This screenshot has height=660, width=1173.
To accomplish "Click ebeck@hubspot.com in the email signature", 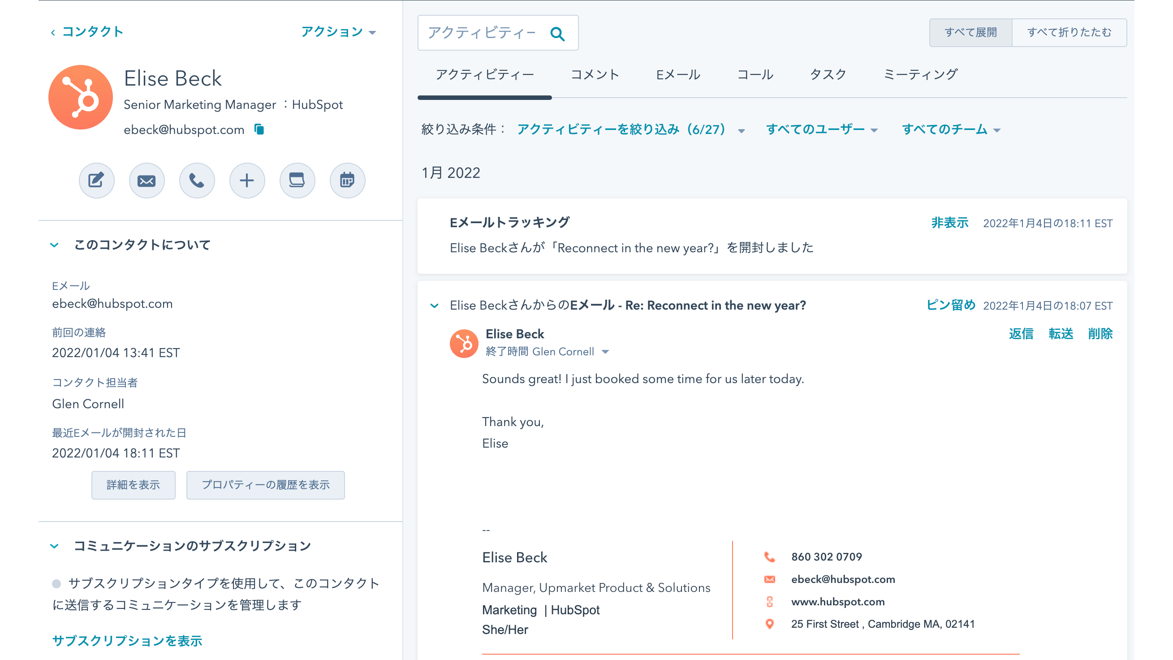I will tap(843, 579).
